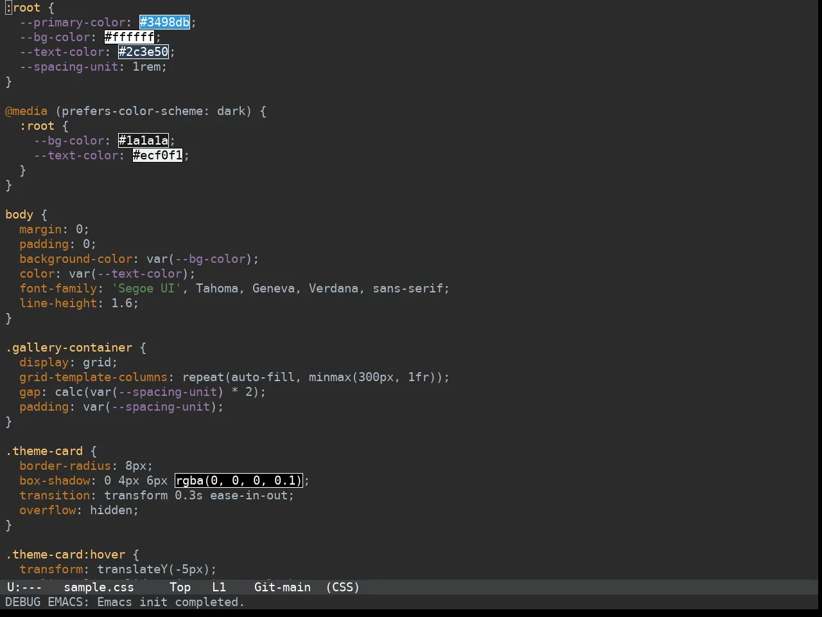The width and height of the screenshot is (822, 617).
Task: Click the rgba(0, 0, 0, 0.1) shadow color
Action: 238,481
